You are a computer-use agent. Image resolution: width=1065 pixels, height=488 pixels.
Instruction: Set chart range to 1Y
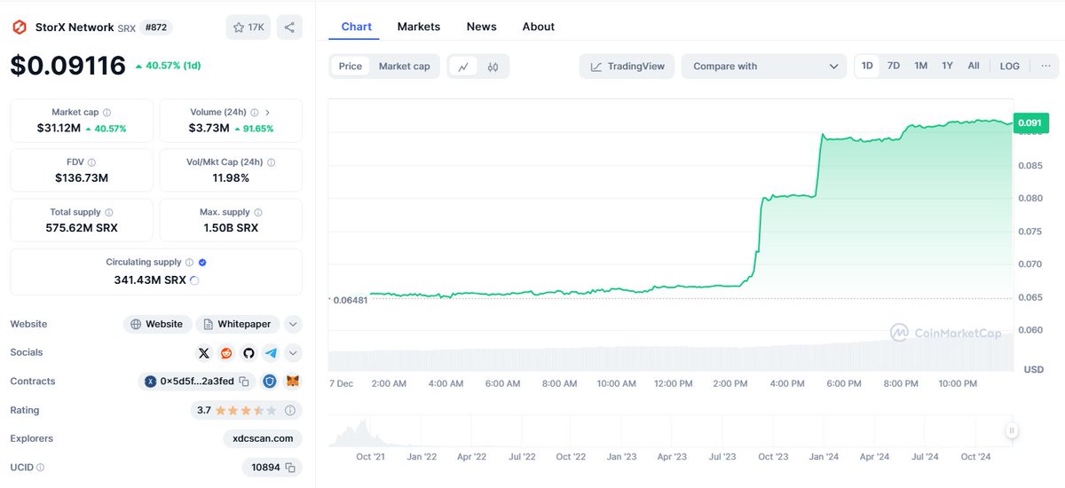coord(948,66)
